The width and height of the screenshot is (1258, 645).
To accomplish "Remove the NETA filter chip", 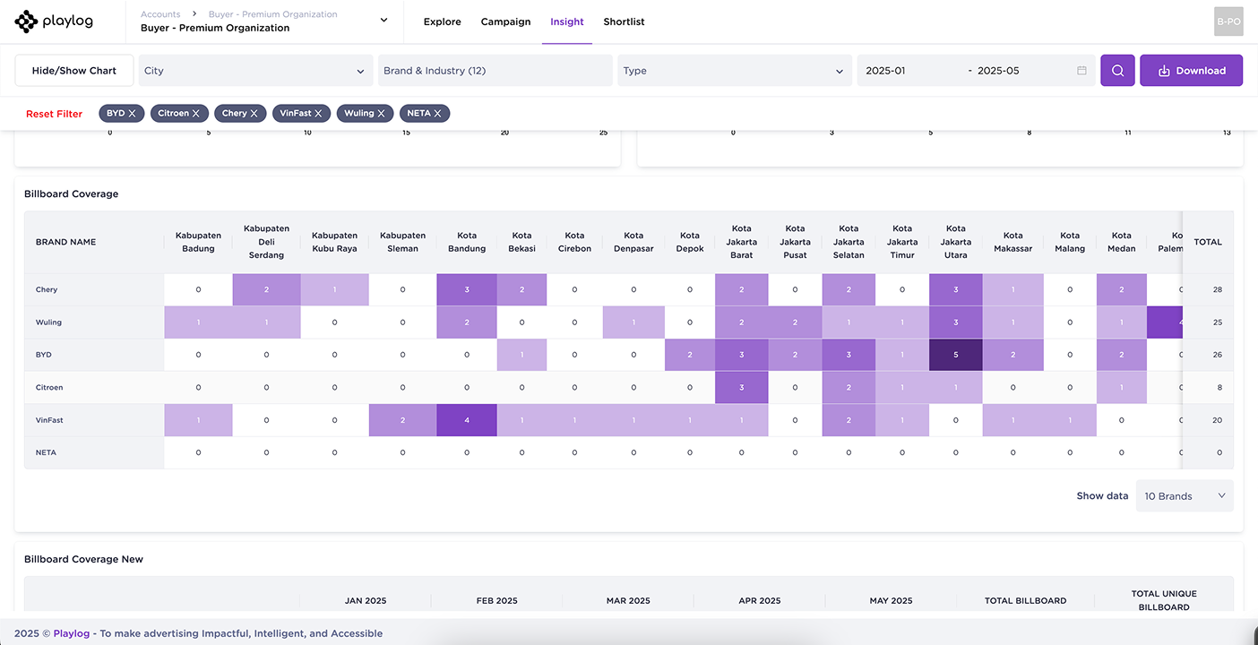I will coord(438,114).
